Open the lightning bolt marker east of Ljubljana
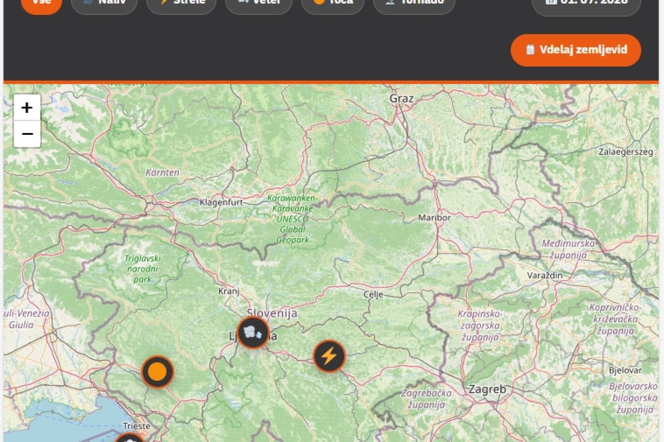Image resolution: width=664 pixels, height=442 pixels. pos(329,356)
